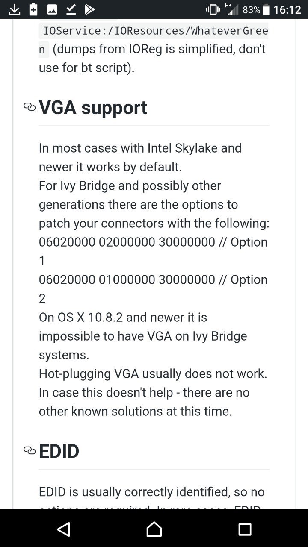This screenshot has height=547, width=308.
Task: Tap the Android home navigation button
Action: 154,529
